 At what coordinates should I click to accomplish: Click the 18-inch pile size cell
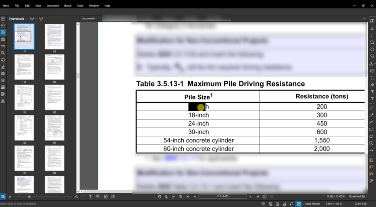(x=198, y=115)
